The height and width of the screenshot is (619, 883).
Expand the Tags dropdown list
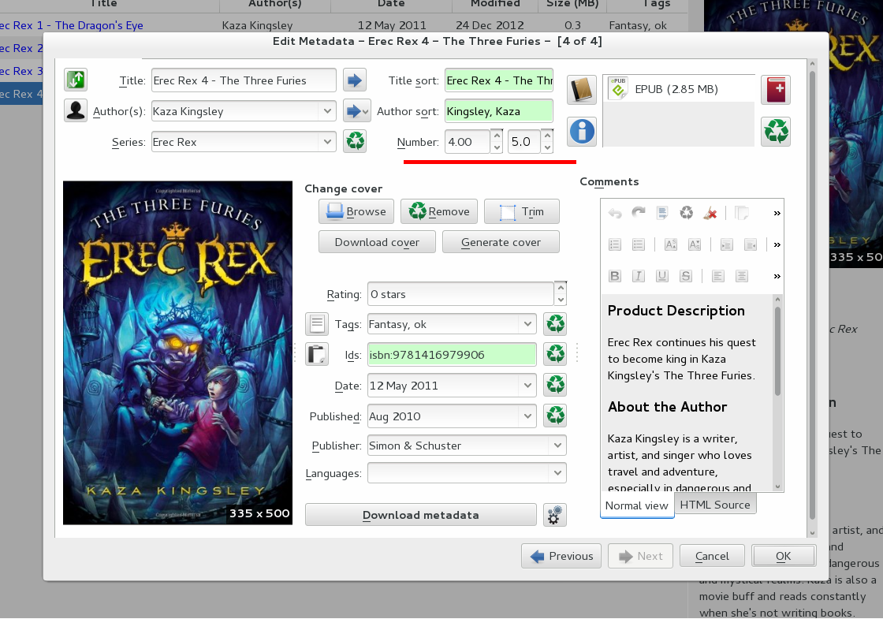pyautogui.click(x=527, y=324)
